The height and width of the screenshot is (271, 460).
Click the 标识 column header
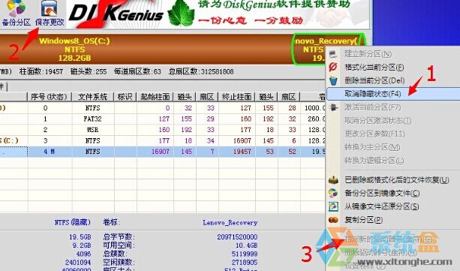tap(125, 97)
